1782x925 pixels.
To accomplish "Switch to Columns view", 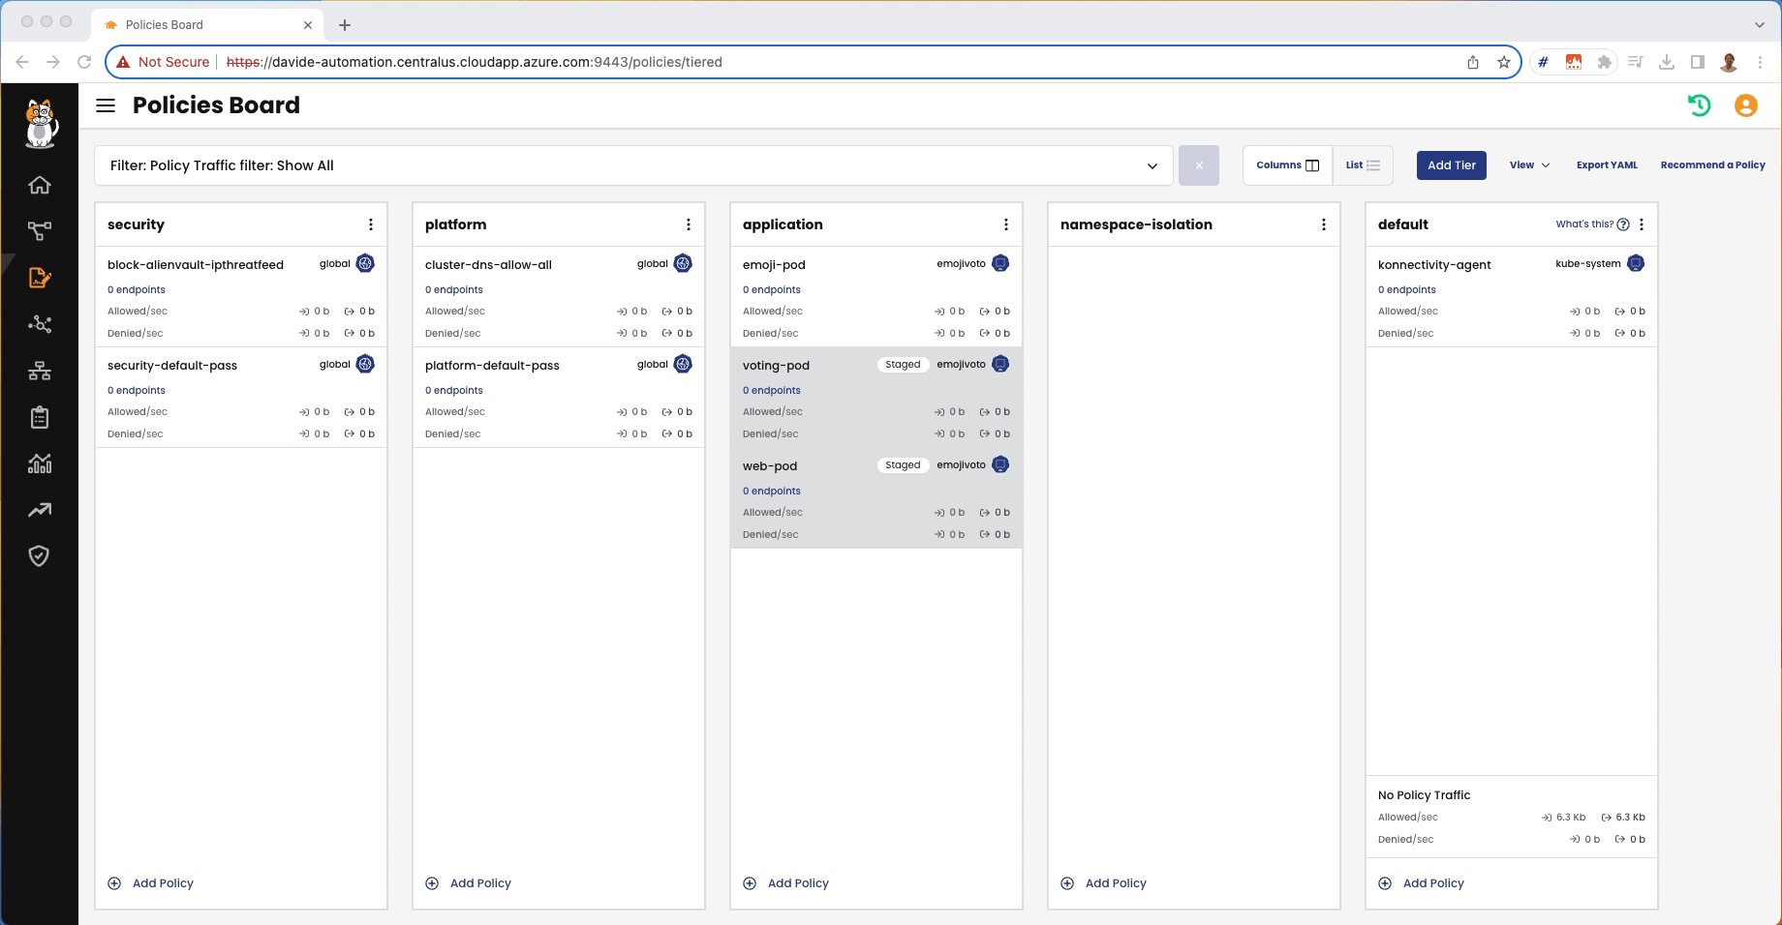I will pyautogui.click(x=1288, y=165).
